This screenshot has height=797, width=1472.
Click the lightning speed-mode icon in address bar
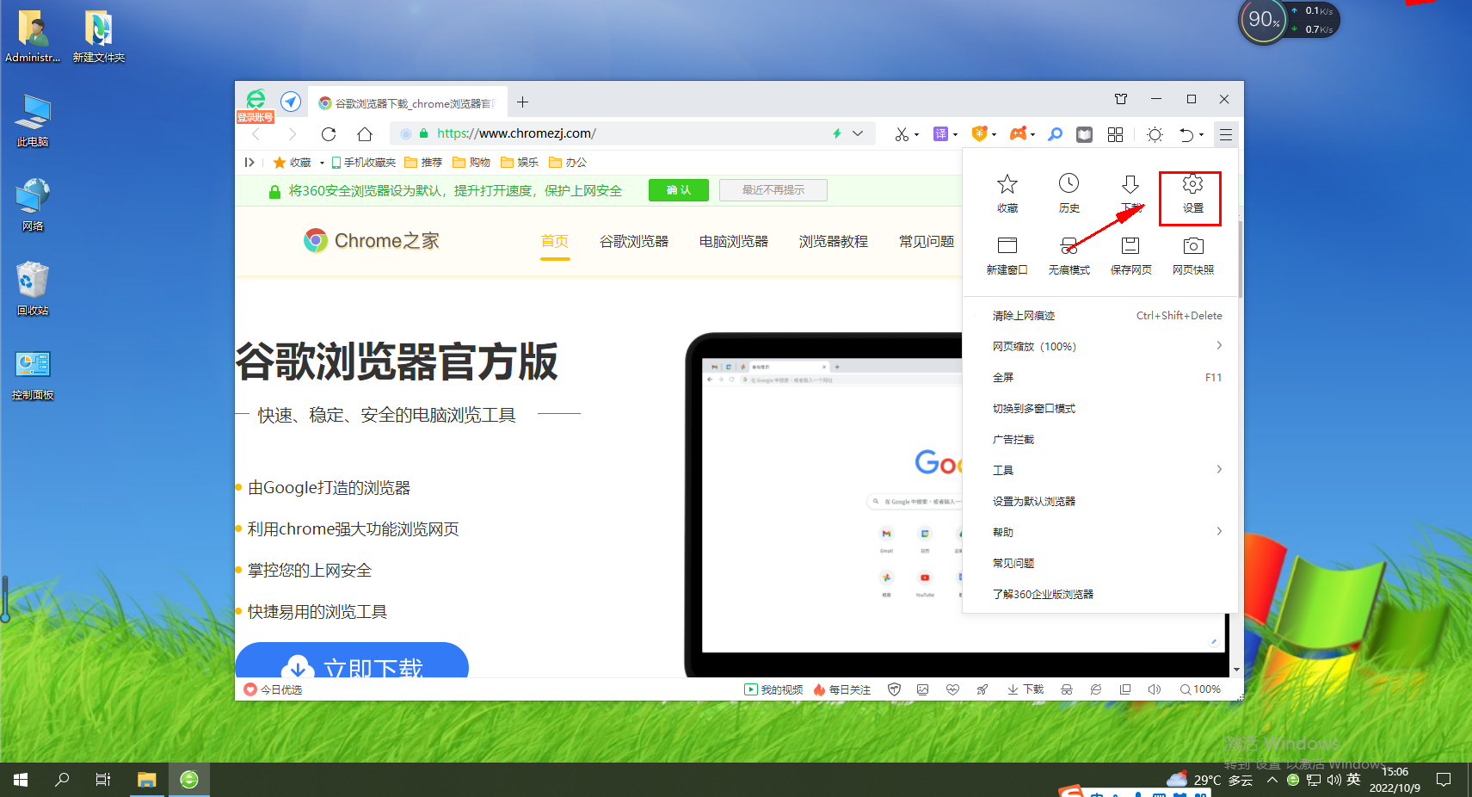pos(836,133)
